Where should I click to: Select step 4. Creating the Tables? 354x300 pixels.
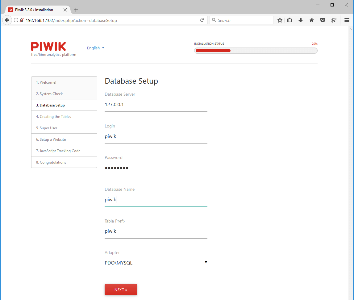click(x=64, y=116)
